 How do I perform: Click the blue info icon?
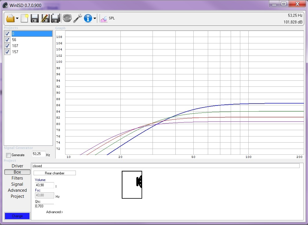(x=88, y=18)
